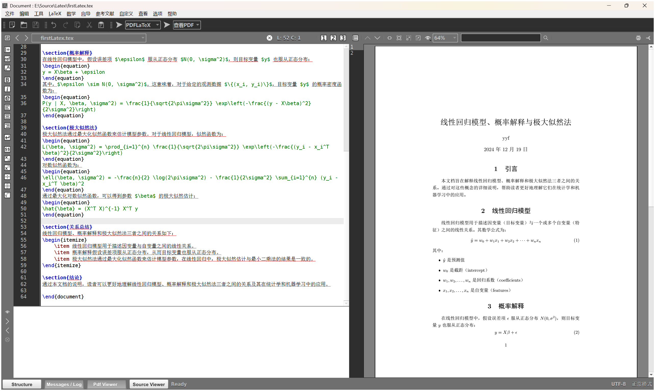The height and width of the screenshot is (391, 655).
Task: Toggle bookmark number 1 button
Action: (323, 38)
